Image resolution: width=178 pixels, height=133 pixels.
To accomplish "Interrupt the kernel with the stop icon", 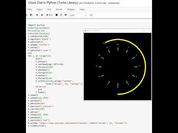I will [x=57, y=15].
